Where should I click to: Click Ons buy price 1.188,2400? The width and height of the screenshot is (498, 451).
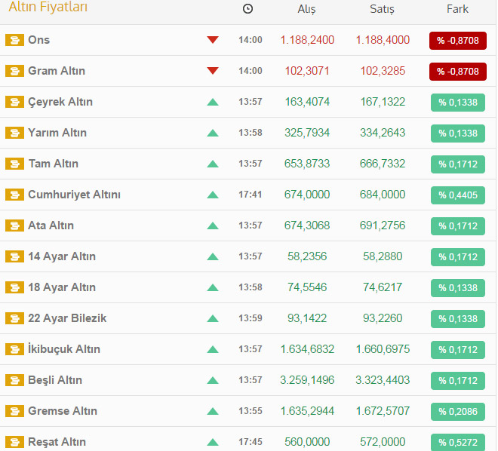[x=307, y=40]
